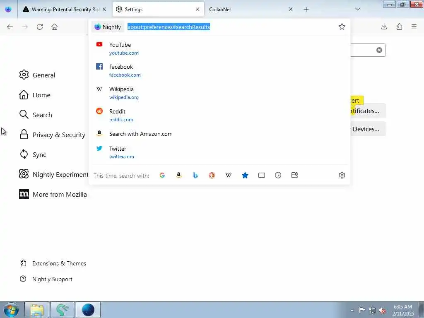This screenshot has width=424, height=318.
Task: Open More from Mozilla category
Action: (53, 194)
